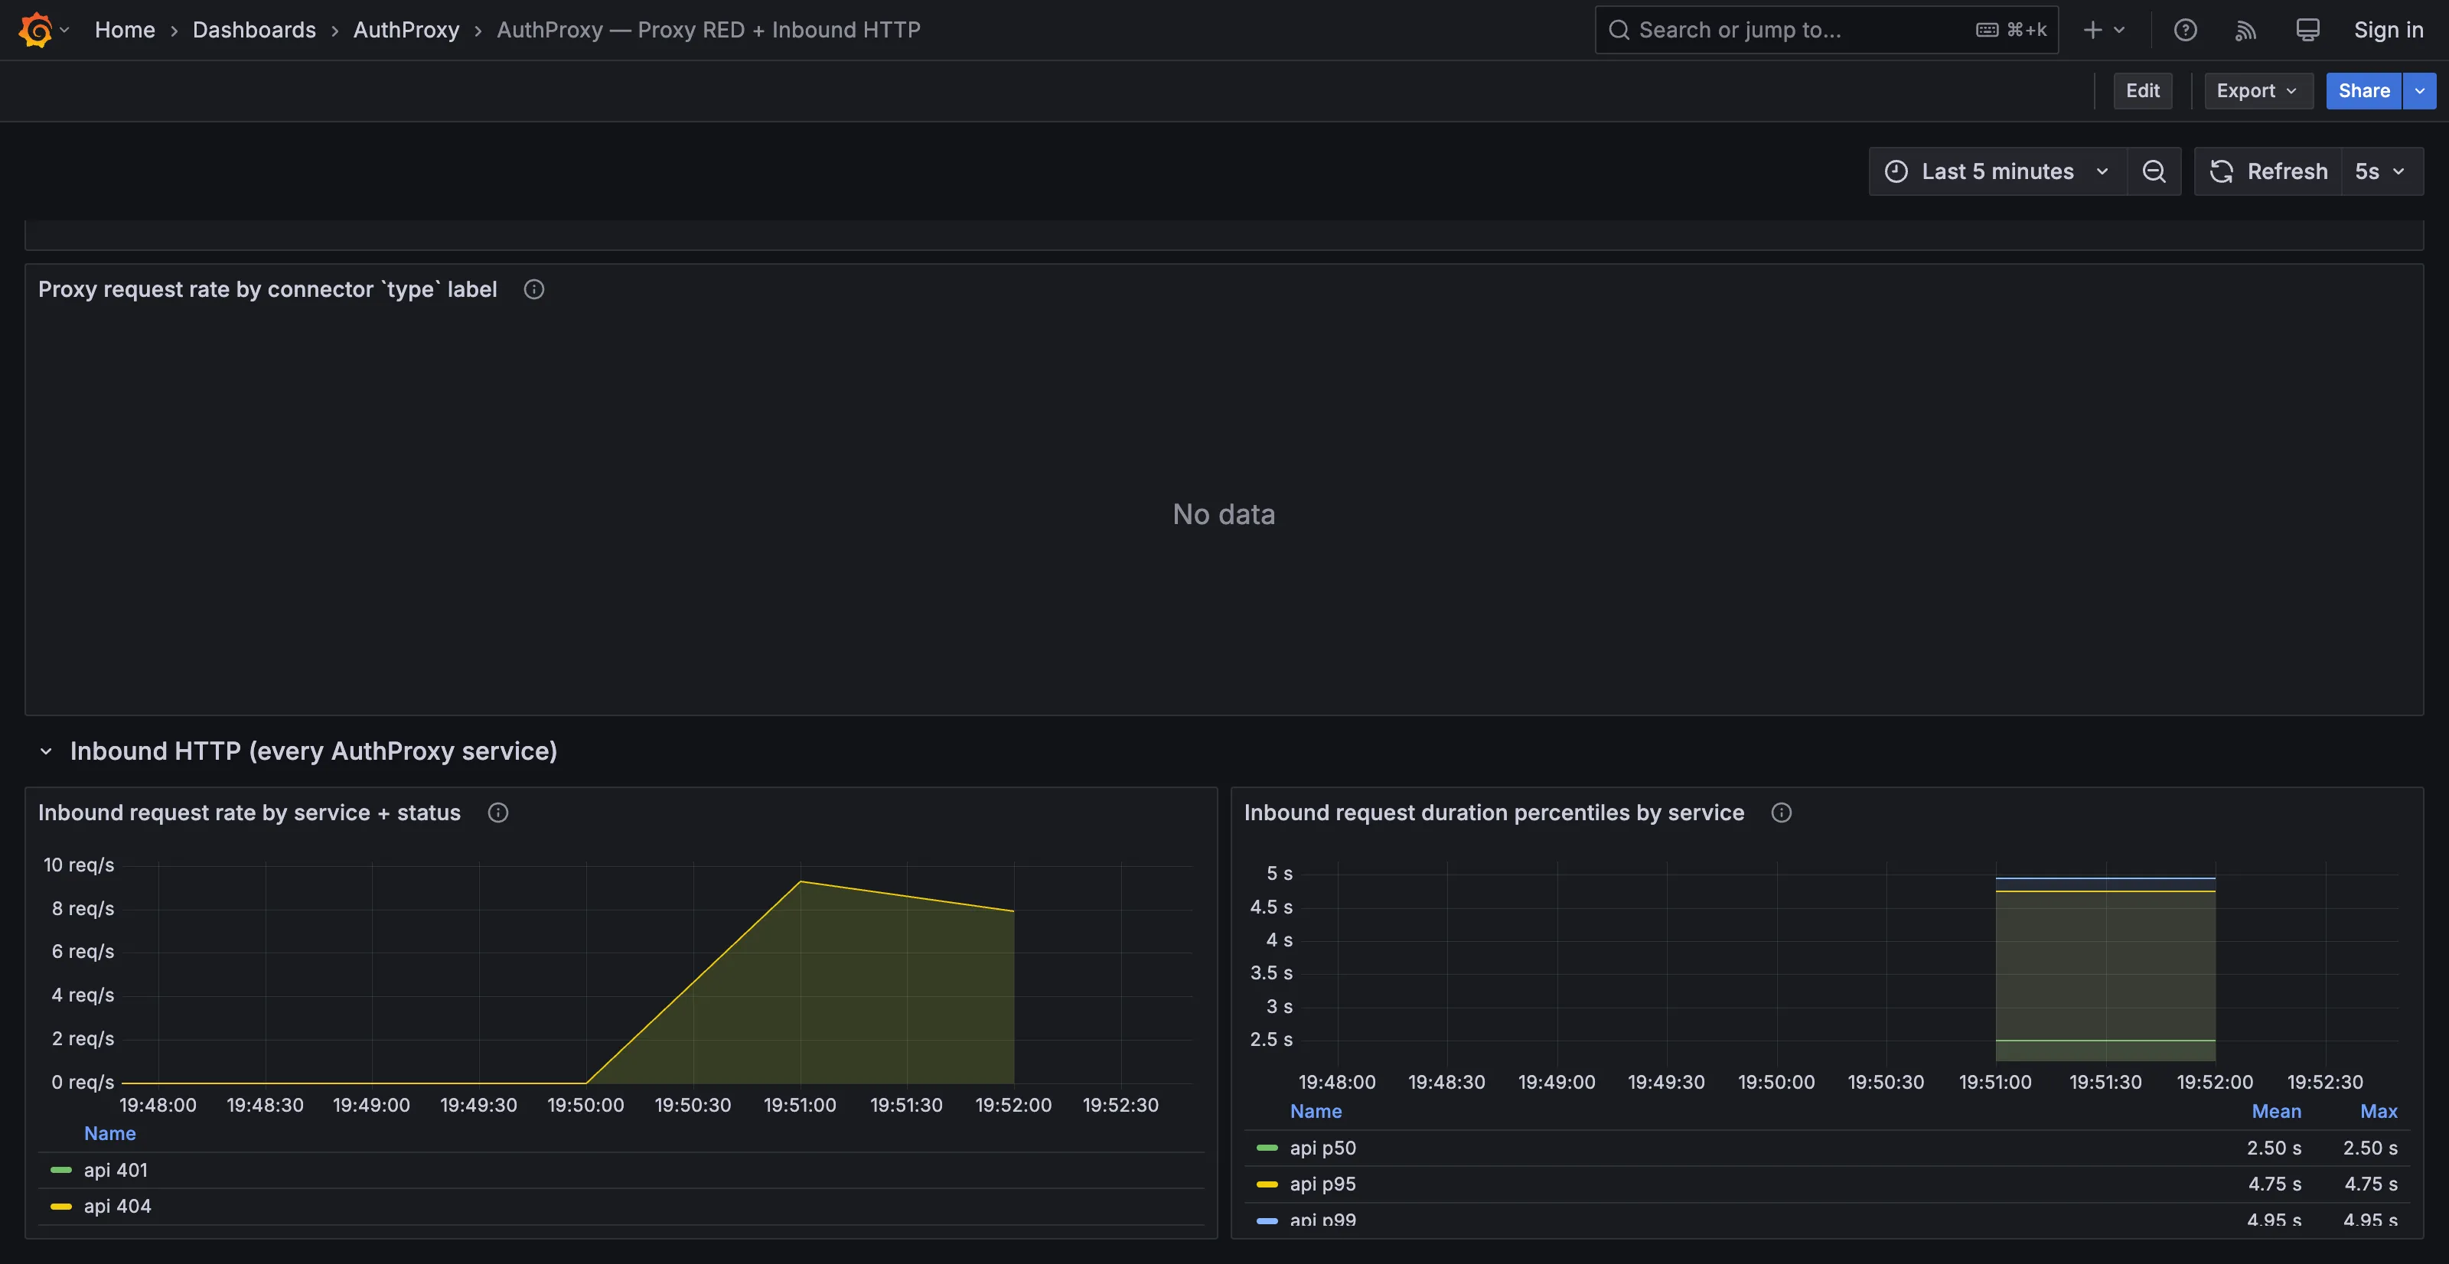Screen dimensions: 2449x1264
Task: Click the green api p50 color swatch
Action: [1267, 1147]
